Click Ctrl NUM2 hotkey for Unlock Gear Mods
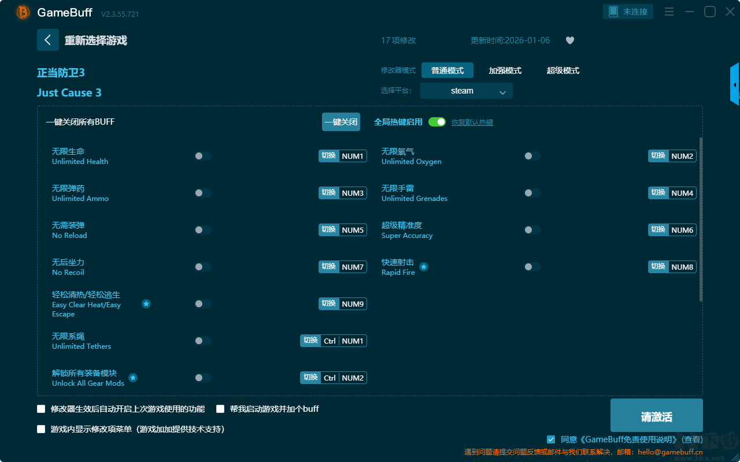Screen dimensions: 740x462 point(343,378)
